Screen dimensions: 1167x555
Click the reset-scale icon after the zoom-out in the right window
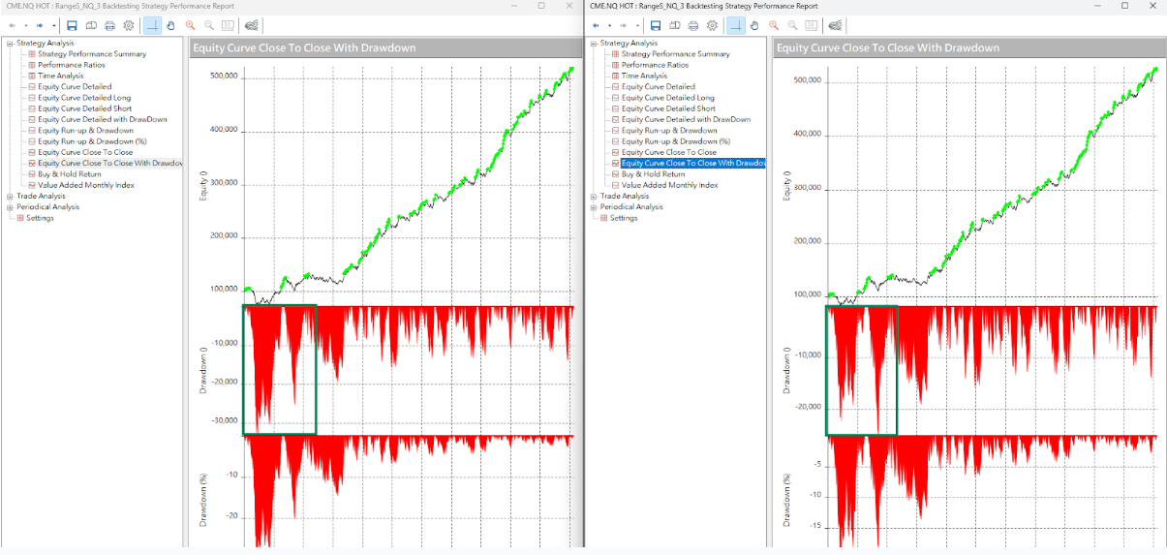tap(812, 25)
